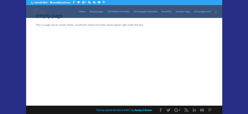Image resolution: width=248 pixels, height=114 pixels.
Task: Open Pinterest icon in footer
Action: pyautogui.click(x=210, y=110)
